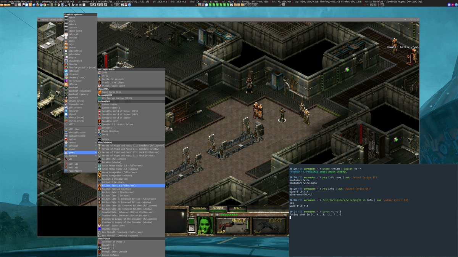Select the Stitch squad tab

[x=238, y=209]
